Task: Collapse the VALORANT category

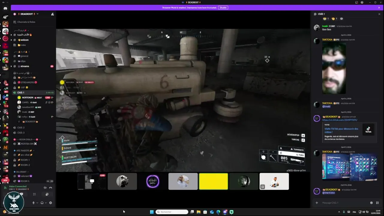Action: (x=21, y=172)
